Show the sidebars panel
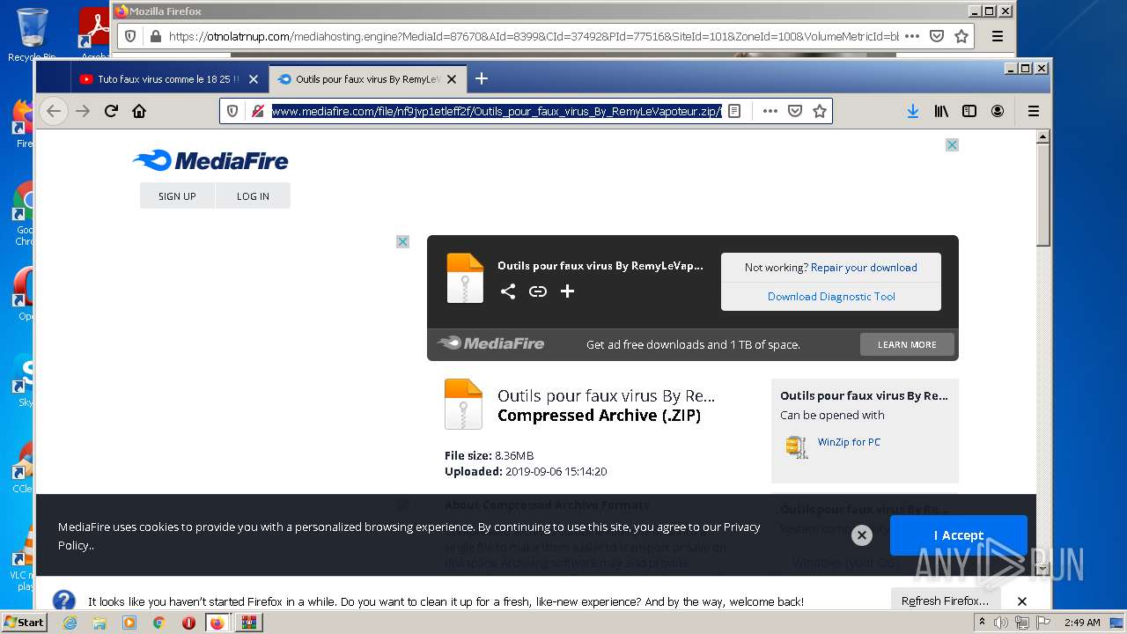Viewport: 1127px width, 634px height. click(x=969, y=111)
